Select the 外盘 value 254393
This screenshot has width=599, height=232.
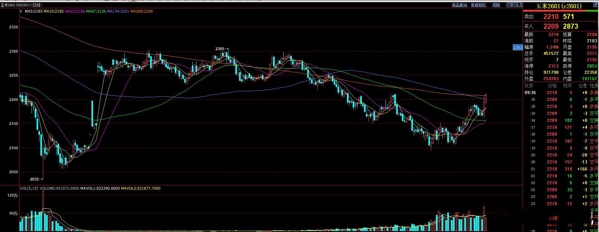(551, 79)
